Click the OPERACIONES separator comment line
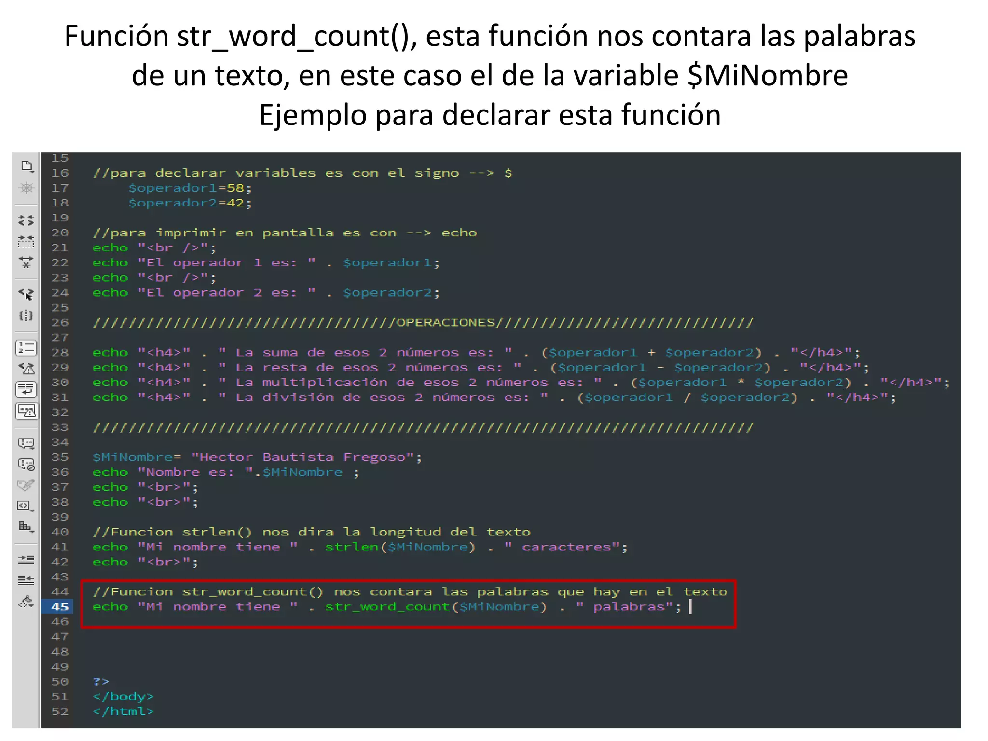The width and height of the screenshot is (988, 741). (x=423, y=323)
